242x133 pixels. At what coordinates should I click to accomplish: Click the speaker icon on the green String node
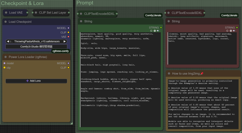(158, 31)
